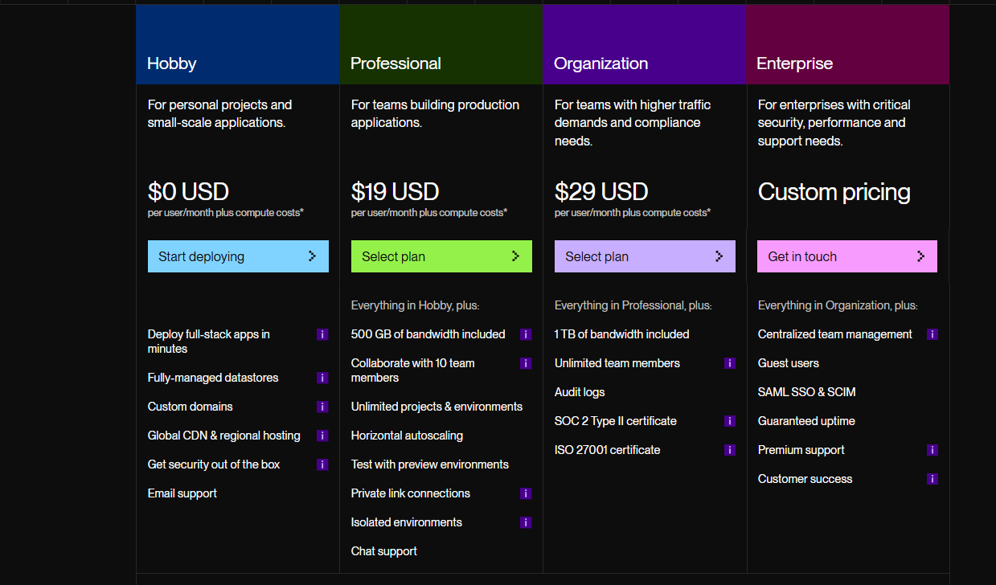Choose Select plan for Organization tier
This screenshot has width=996, height=585.
645,256
